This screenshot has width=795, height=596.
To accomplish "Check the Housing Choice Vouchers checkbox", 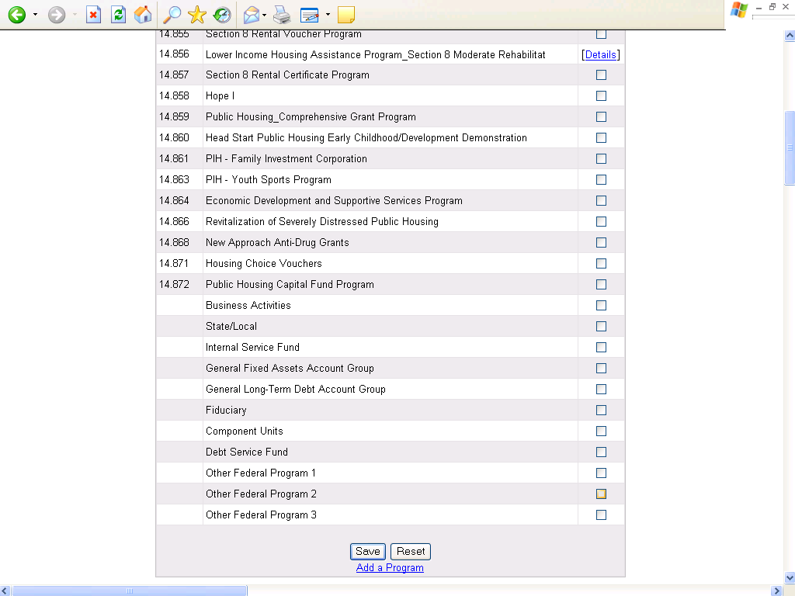I will point(601,264).
